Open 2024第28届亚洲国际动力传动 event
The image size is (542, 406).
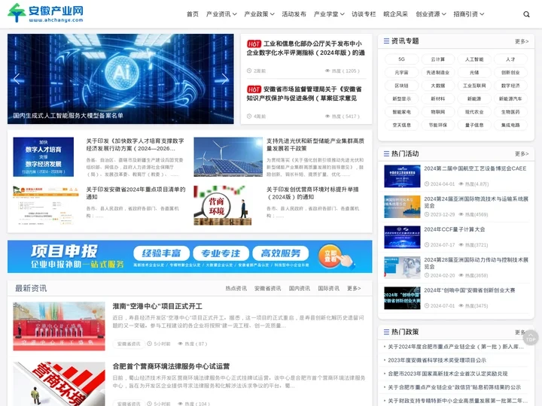tap(476, 263)
